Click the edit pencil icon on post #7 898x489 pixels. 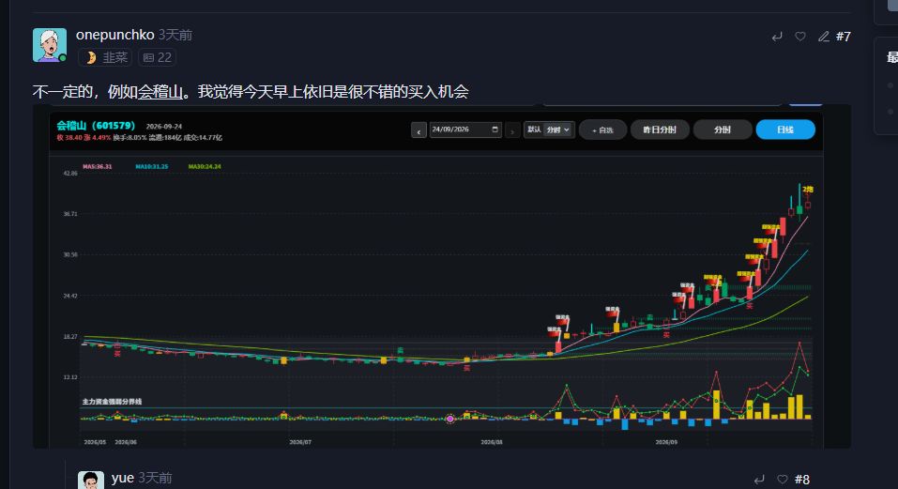click(824, 37)
